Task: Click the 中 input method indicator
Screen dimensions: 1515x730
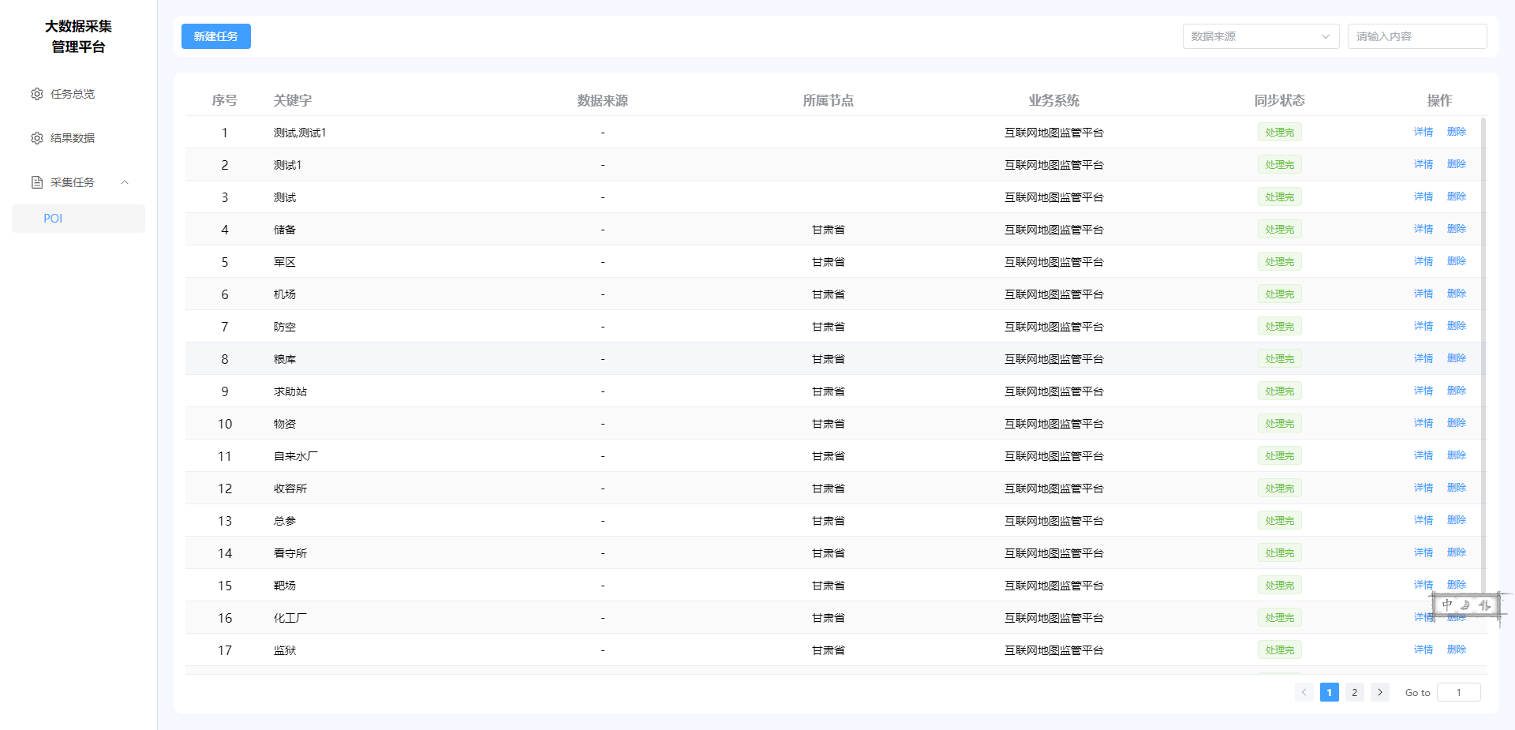Action: [1447, 605]
